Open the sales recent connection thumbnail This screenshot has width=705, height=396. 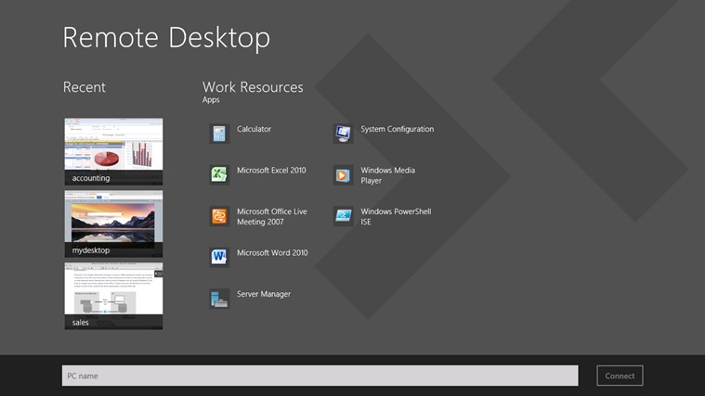113,297
